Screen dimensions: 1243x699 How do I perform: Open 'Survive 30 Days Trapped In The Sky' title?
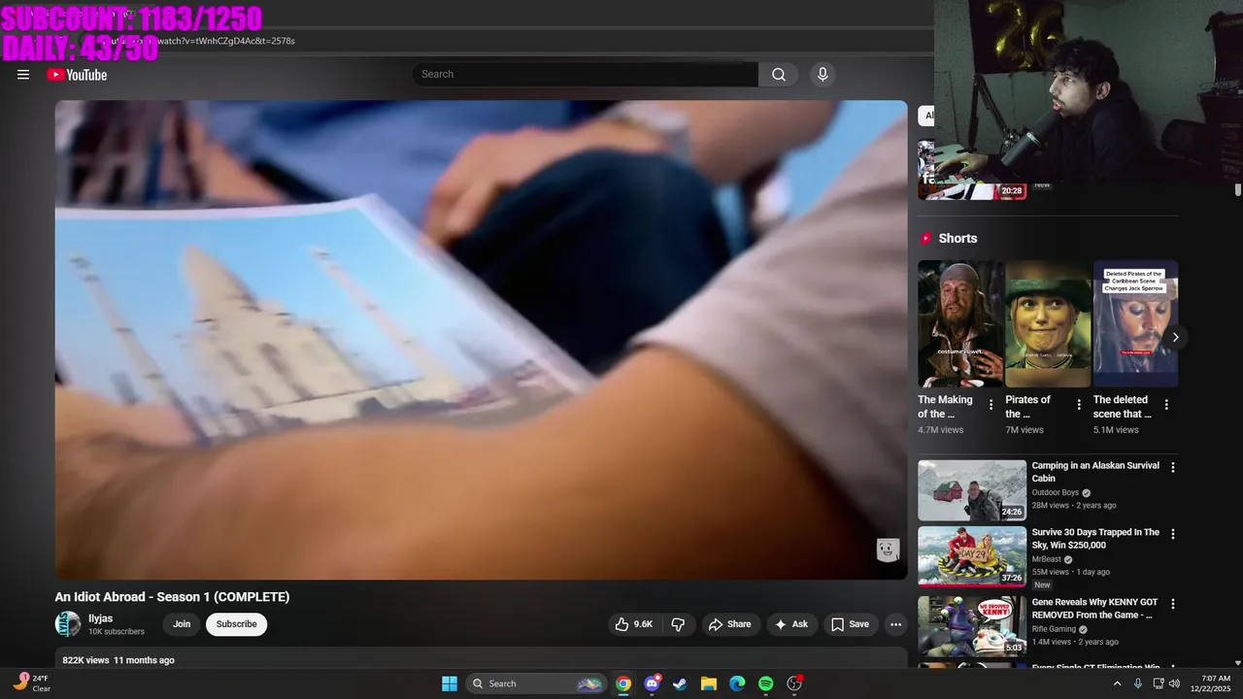click(x=1095, y=539)
